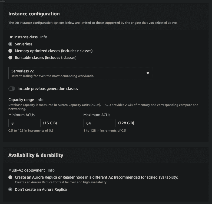
Task: Choose Memory optimized classes radio option
Action: click(10, 51)
